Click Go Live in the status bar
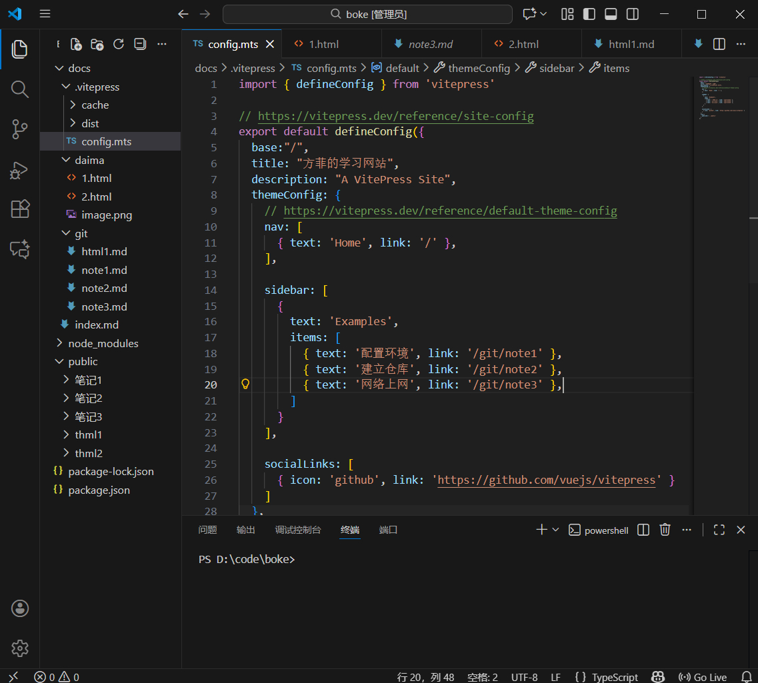The width and height of the screenshot is (758, 683). click(703, 677)
